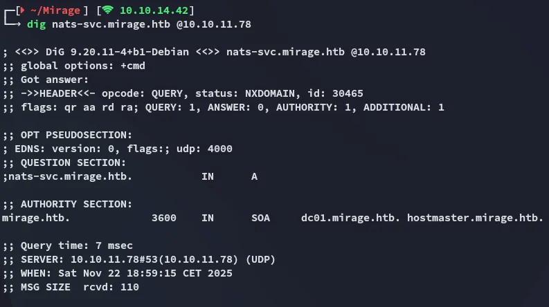Click dc01.mirage.htb. in the SOA record
This screenshot has height=307, width=549.
(350, 218)
